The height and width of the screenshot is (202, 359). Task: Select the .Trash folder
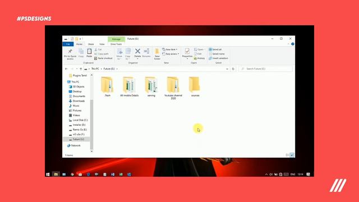click(x=107, y=87)
